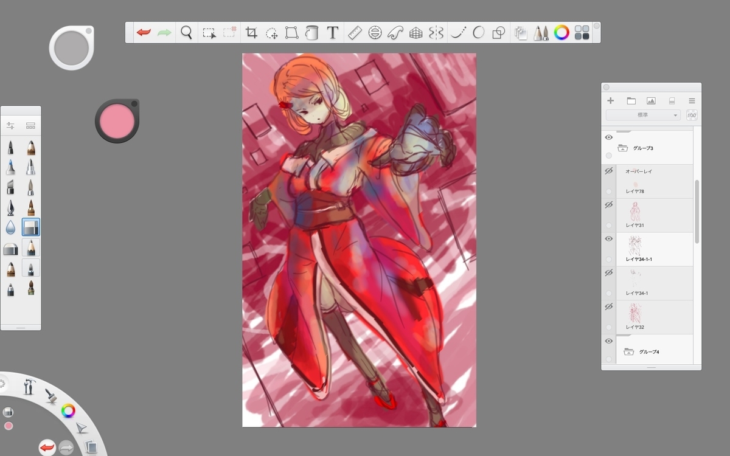The height and width of the screenshot is (456, 730).
Task: Open the lagoon color wheel
Action: 68,411
